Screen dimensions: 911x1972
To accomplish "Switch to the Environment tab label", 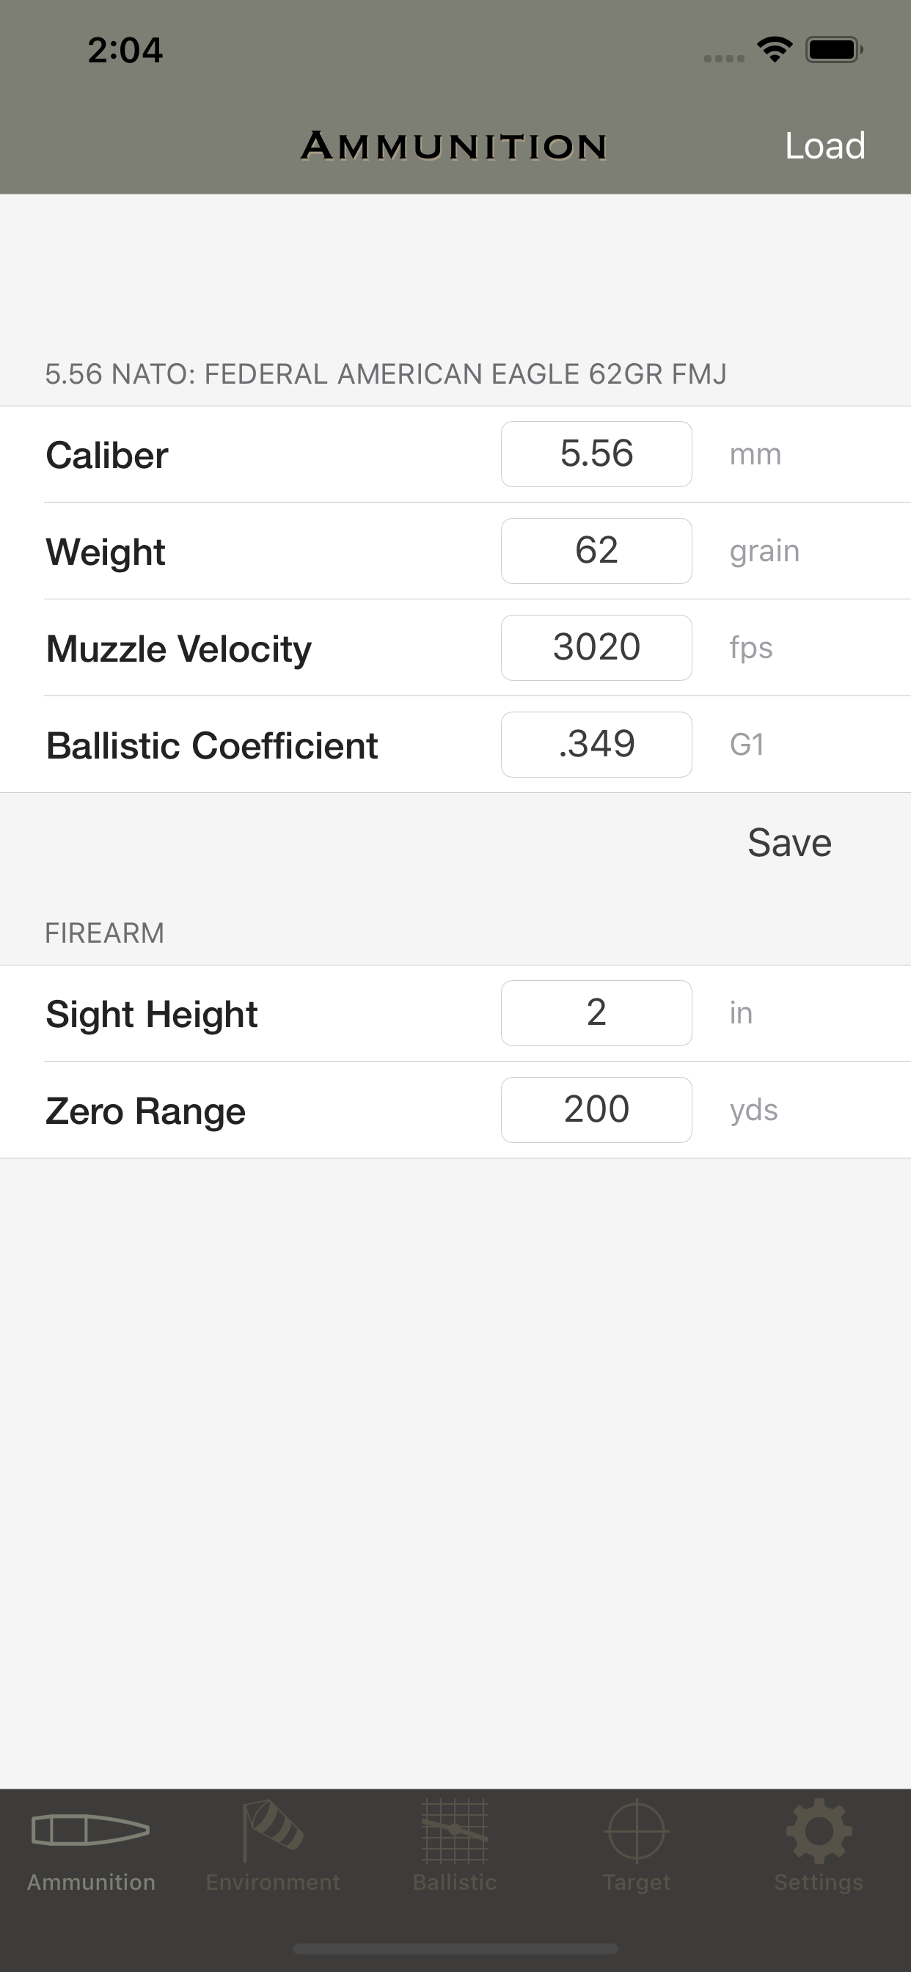I will tap(273, 1882).
